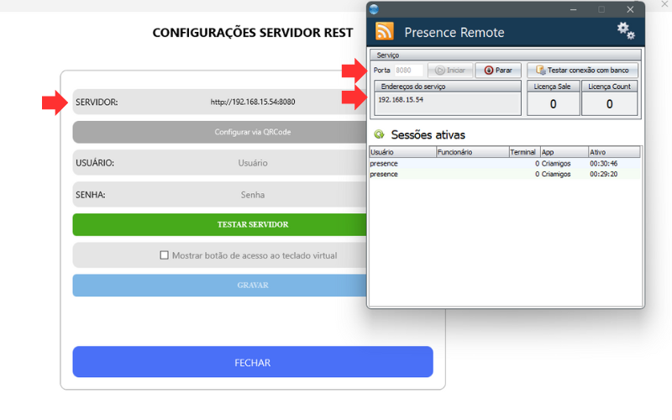Select presence session active 00:30:46

tap(505, 163)
